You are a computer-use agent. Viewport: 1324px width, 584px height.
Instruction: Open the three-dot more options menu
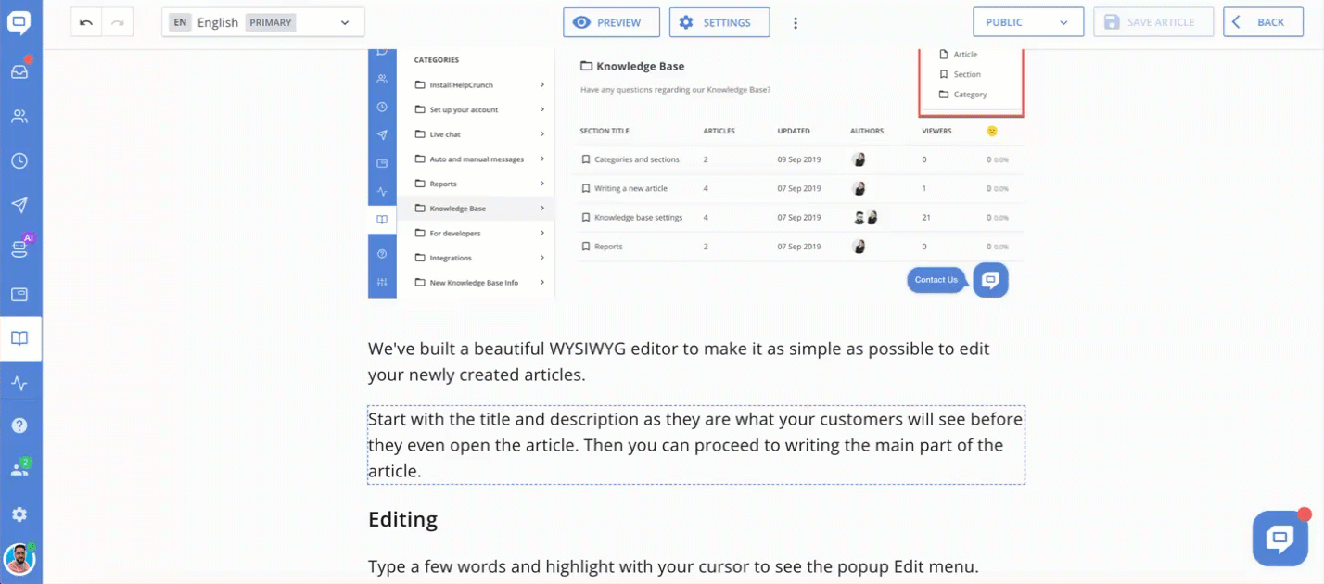coord(795,23)
